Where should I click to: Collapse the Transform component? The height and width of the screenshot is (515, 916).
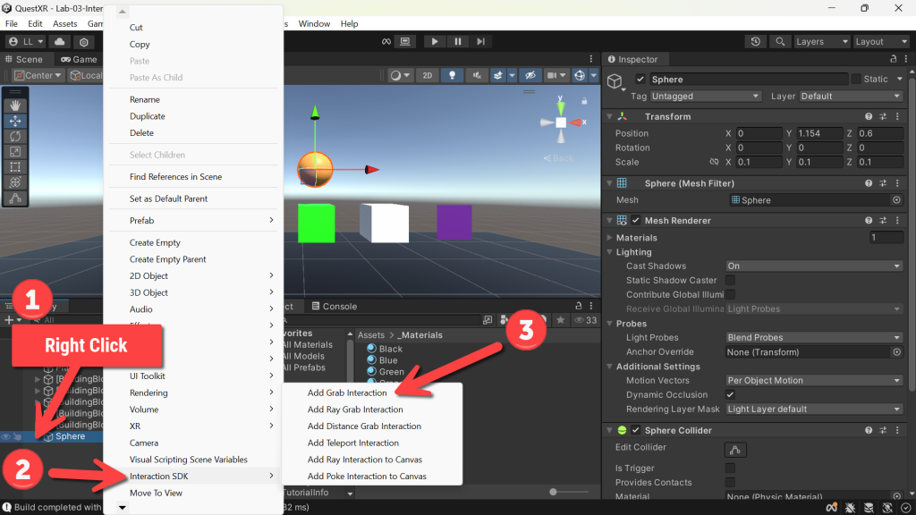pos(610,117)
